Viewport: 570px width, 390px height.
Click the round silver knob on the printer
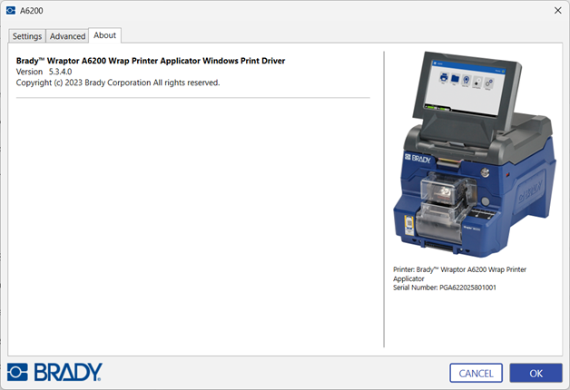[486, 173]
